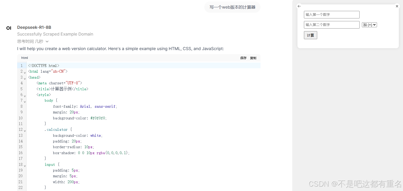Click 'Successfully Scraped Example Domain' status text

click(55, 34)
